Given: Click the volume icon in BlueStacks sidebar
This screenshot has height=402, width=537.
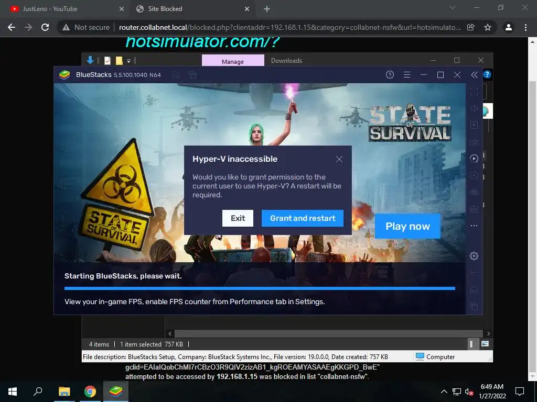Looking at the screenshot, I should [474, 108].
